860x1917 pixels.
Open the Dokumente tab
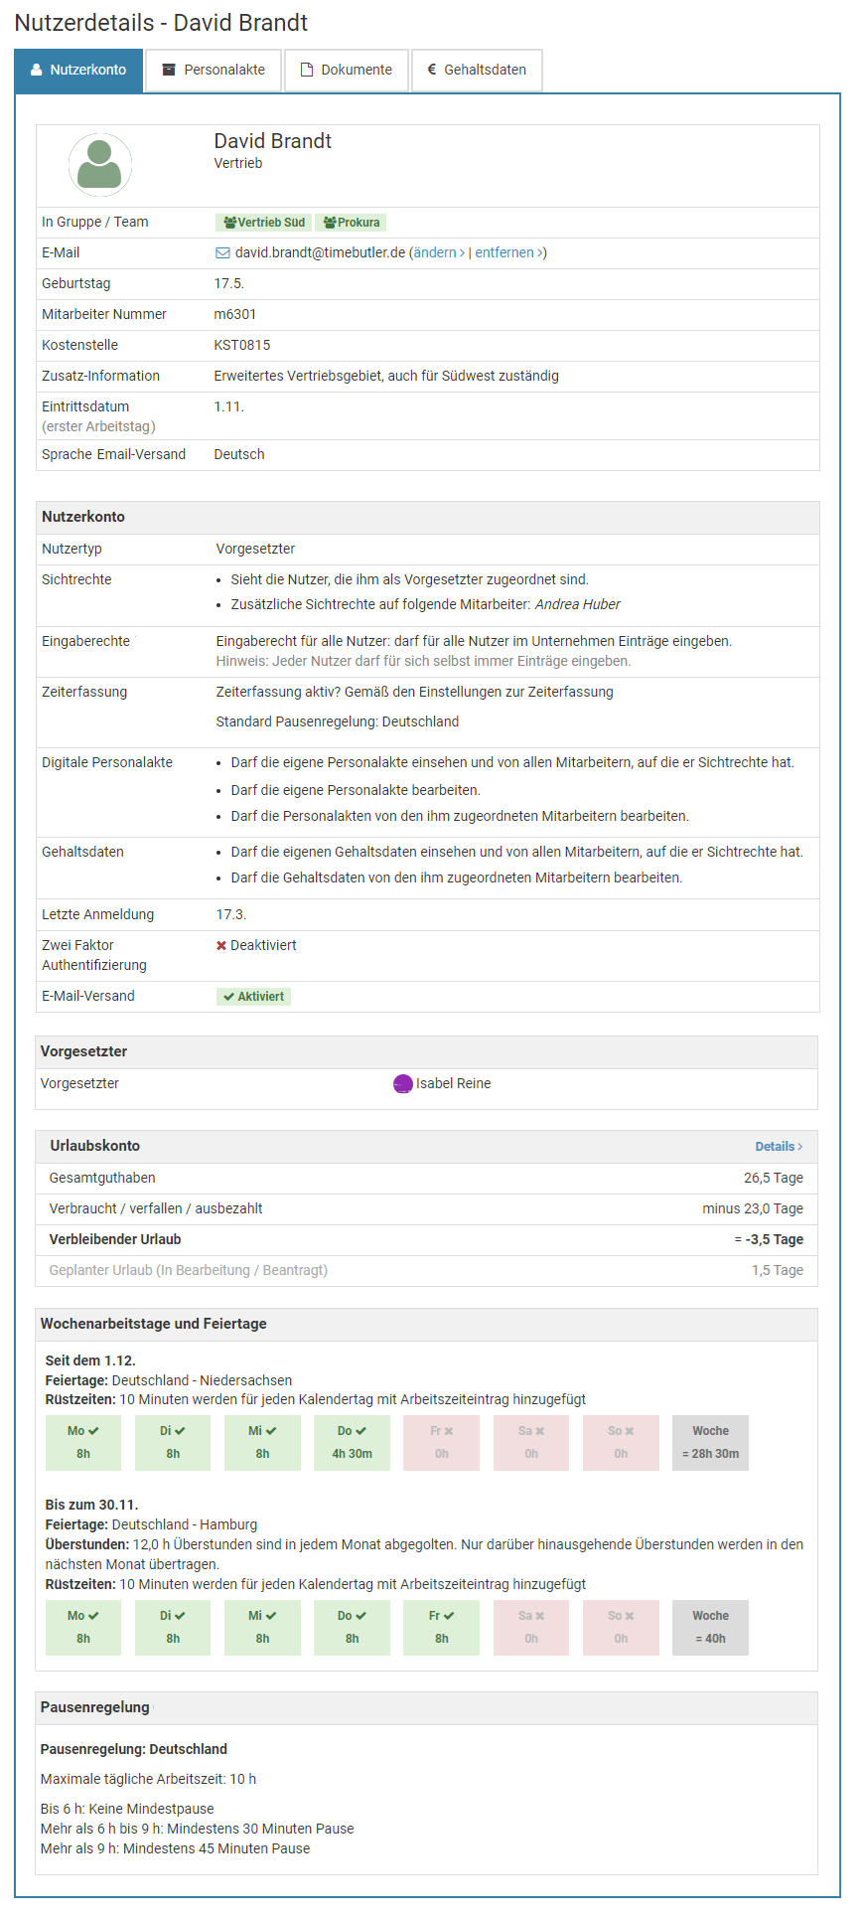pos(347,71)
